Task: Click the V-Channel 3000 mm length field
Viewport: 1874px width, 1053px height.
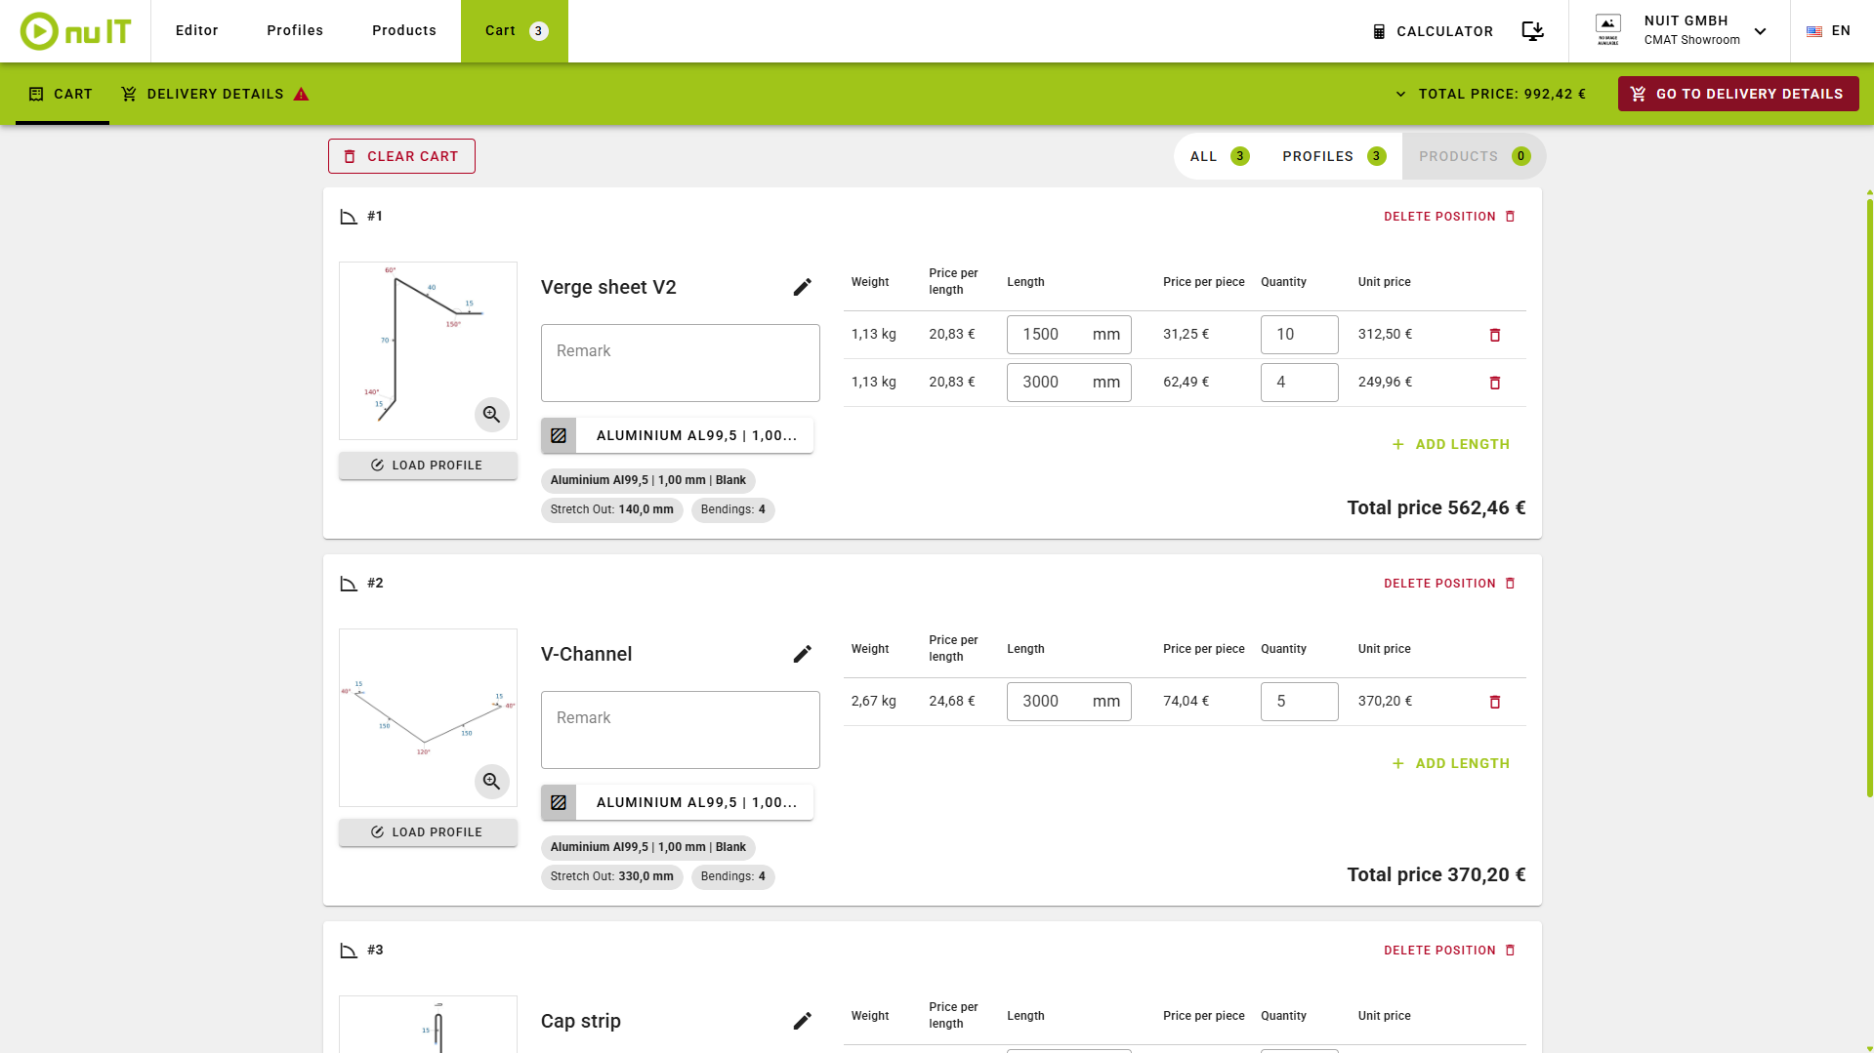Action: 1069,702
